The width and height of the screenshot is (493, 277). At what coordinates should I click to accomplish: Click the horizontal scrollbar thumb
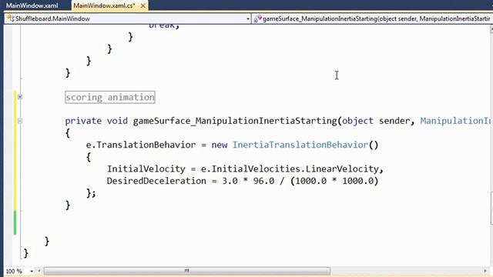point(186,271)
